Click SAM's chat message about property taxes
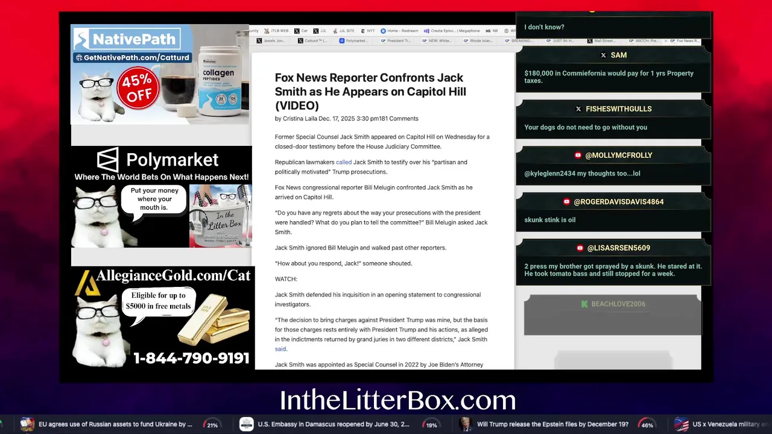The image size is (772, 434). pos(609,77)
